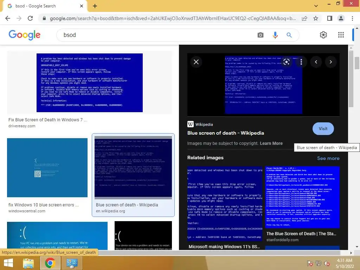Show previous image in preview
Screen dimensions: 360x270
tap(316, 62)
